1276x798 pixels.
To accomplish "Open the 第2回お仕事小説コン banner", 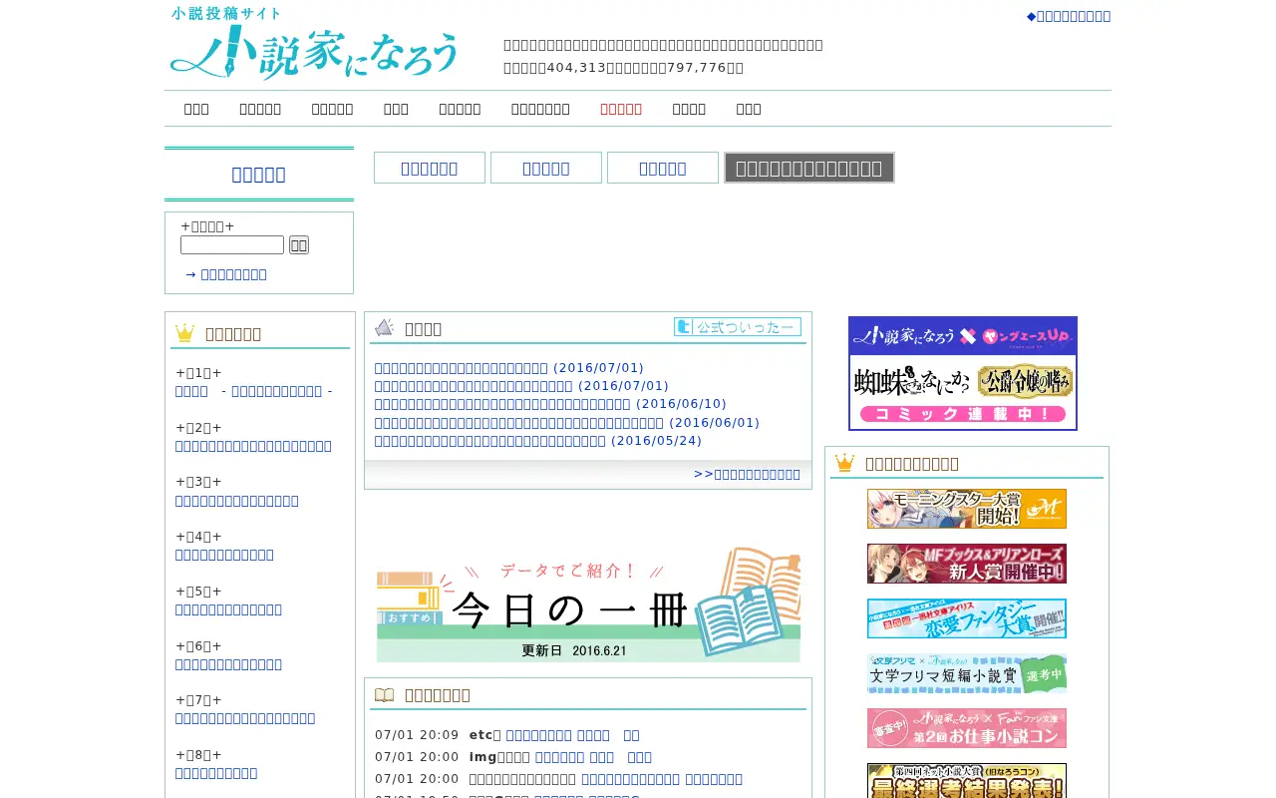I will (967, 728).
